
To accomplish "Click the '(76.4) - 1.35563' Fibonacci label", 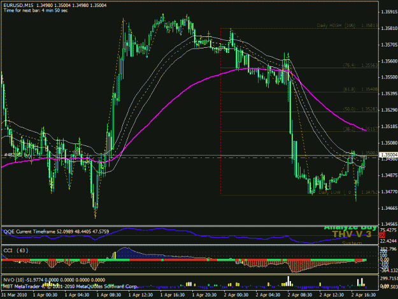I will [360, 65].
